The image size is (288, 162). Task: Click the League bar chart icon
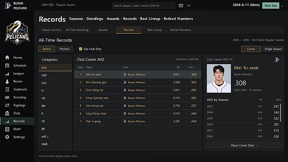tap(7, 73)
